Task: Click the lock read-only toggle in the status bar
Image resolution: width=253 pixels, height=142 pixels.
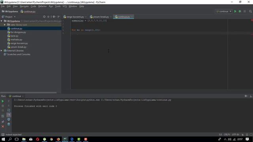Action: tap(243, 135)
